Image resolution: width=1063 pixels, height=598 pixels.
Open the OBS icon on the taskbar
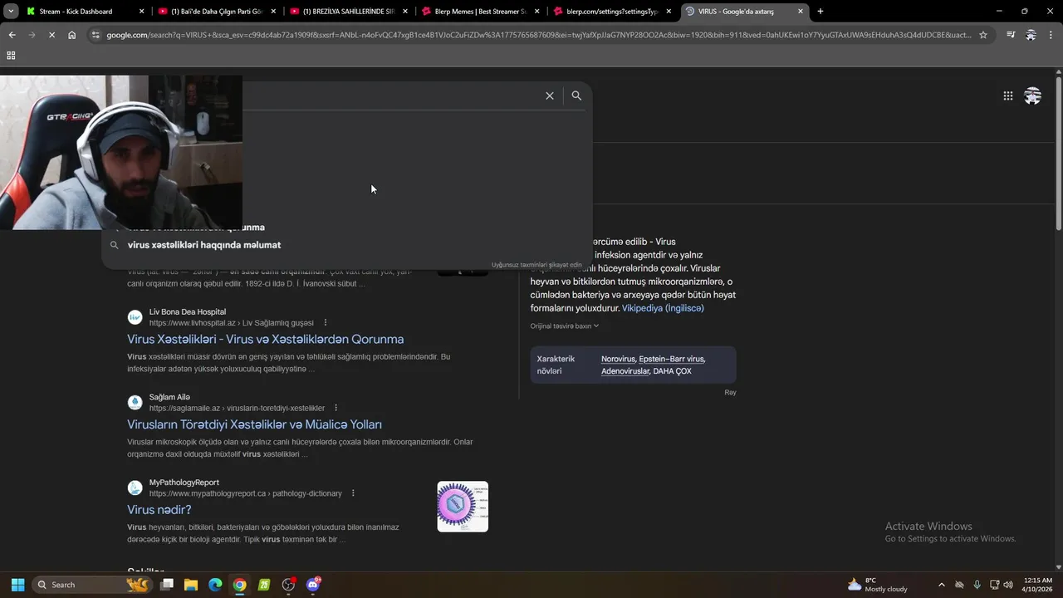[x=288, y=585]
